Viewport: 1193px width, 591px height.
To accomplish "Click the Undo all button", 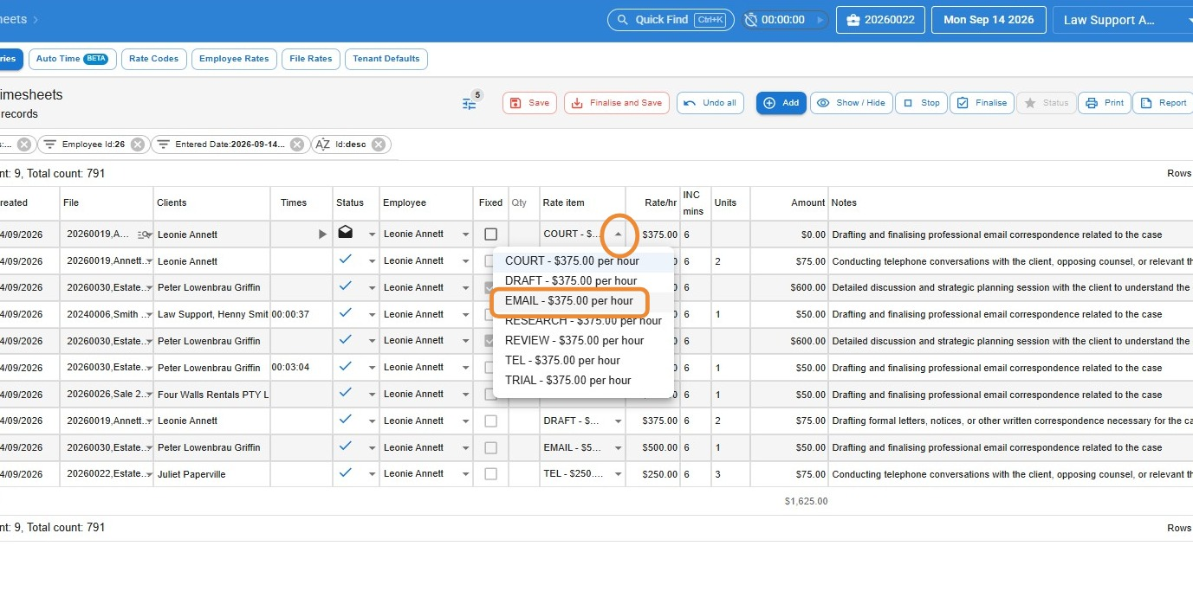I will pyautogui.click(x=710, y=103).
